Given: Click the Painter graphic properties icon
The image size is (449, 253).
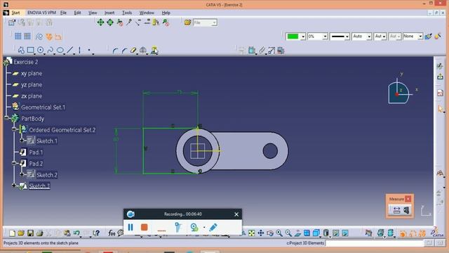Looking at the screenshot, I should click(x=428, y=37).
